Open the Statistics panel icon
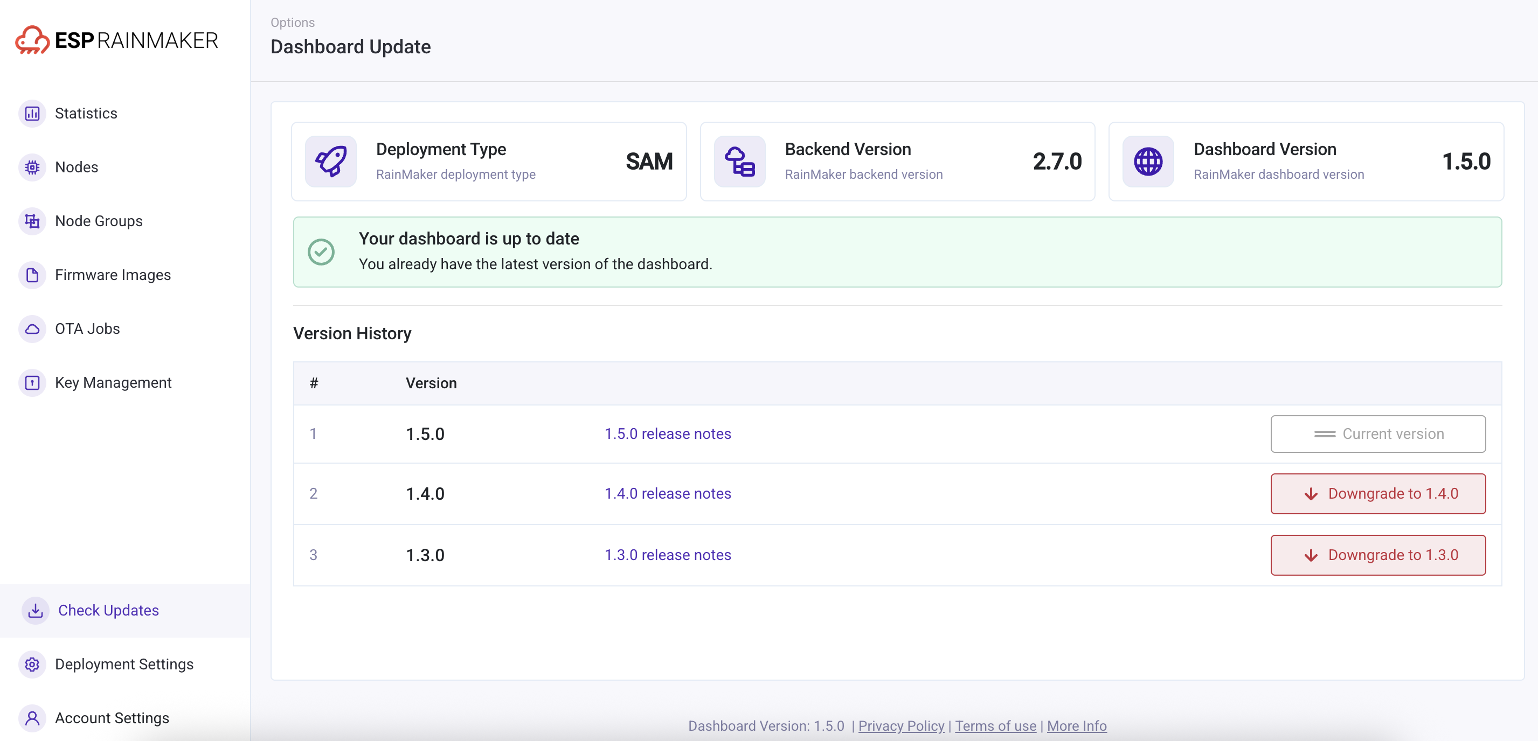Image resolution: width=1538 pixels, height=741 pixels. pos(32,113)
